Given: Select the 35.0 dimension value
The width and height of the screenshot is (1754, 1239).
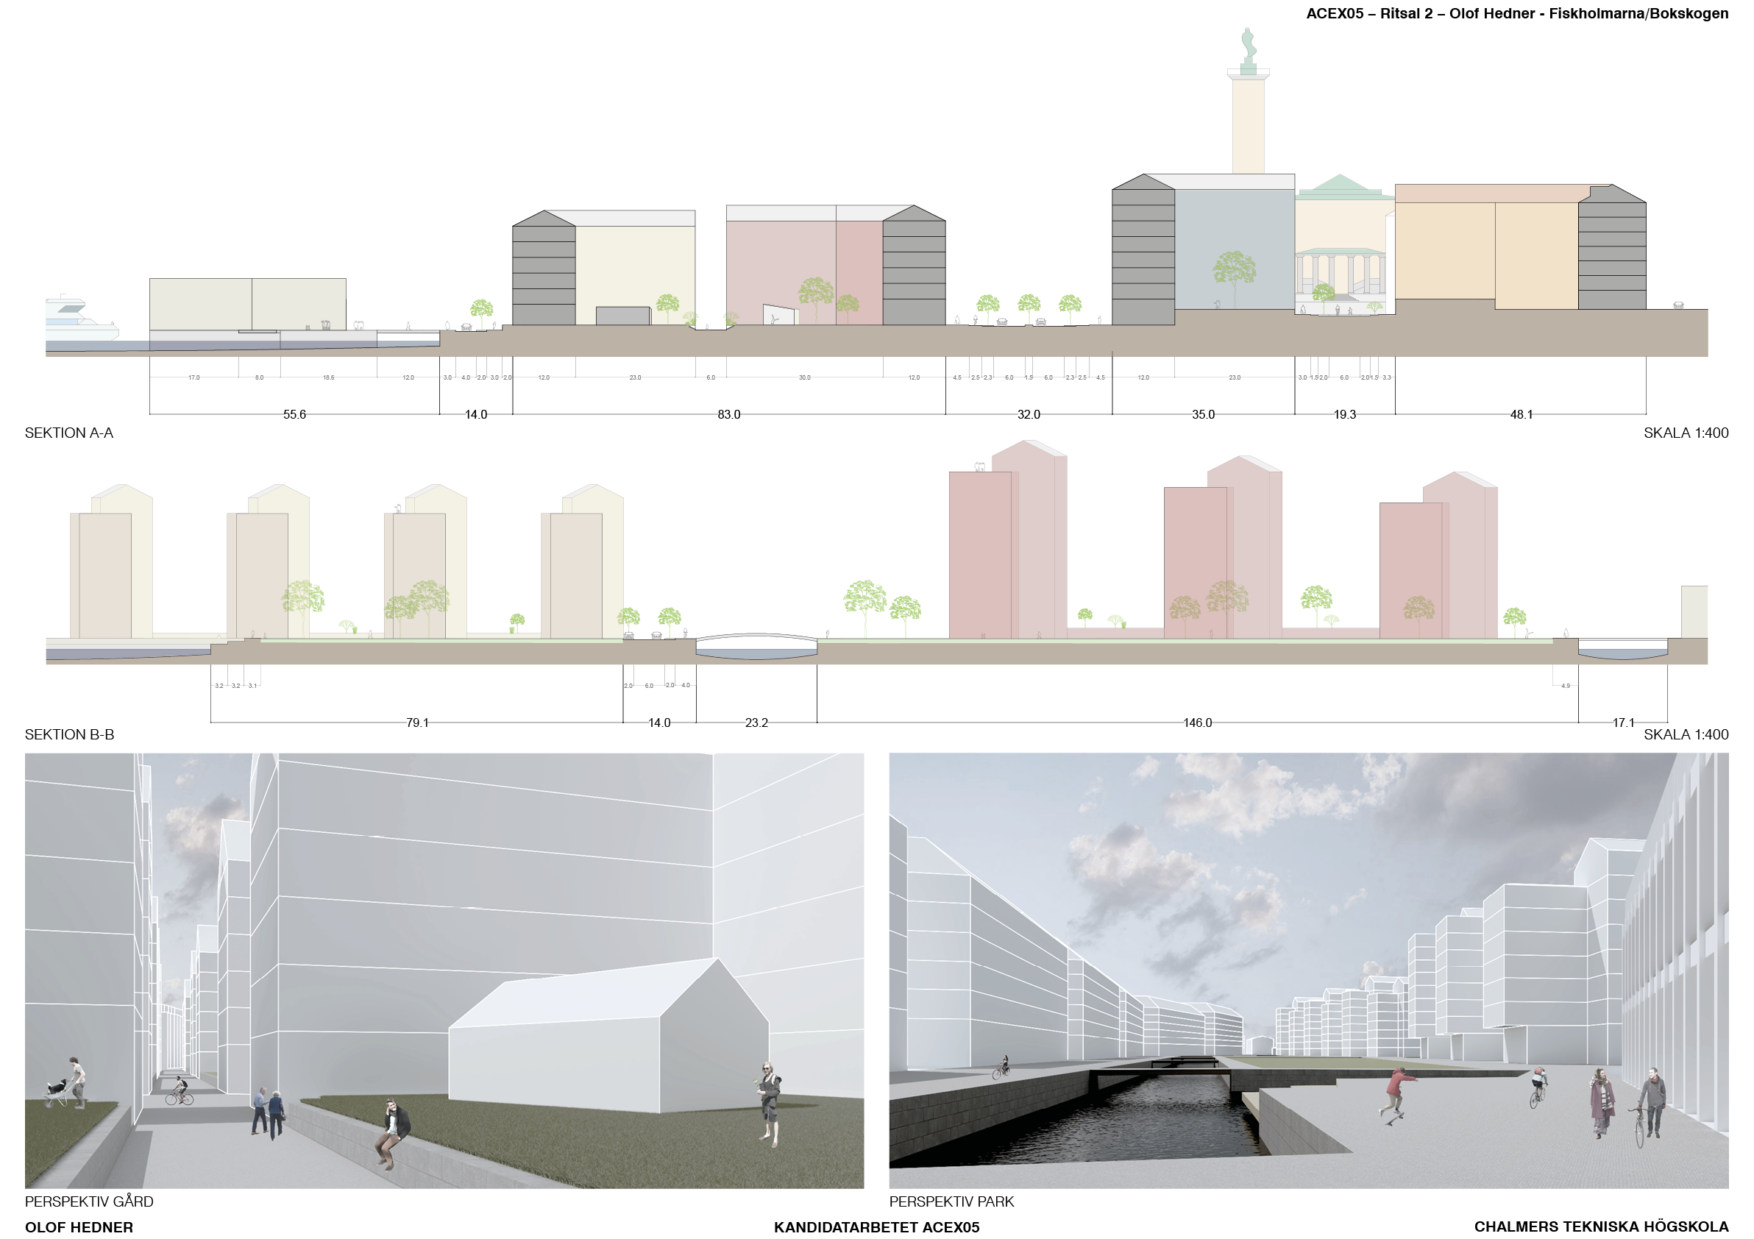Looking at the screenshot, I should [x=1203, y=415].
